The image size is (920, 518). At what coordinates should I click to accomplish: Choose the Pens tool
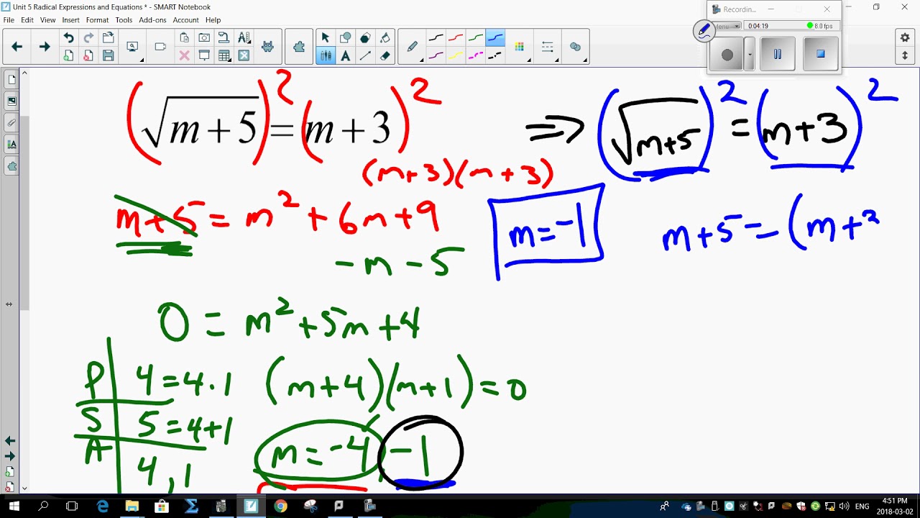point(326,55)
